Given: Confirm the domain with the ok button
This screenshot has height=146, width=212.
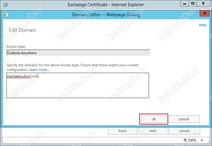Looking at the screenshot, I should click(154, 119).
